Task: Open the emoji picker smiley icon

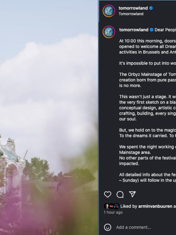Action: [108, 227]
